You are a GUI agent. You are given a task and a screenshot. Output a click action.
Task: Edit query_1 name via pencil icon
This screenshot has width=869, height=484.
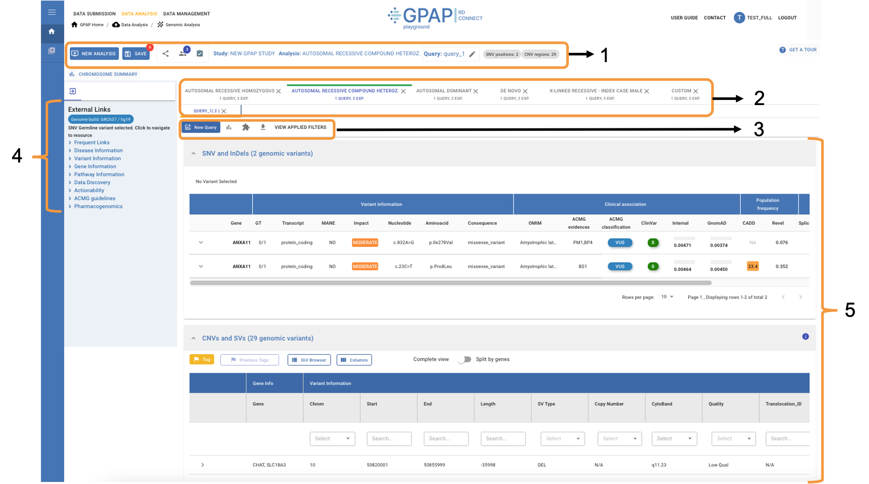click(472, 54)
